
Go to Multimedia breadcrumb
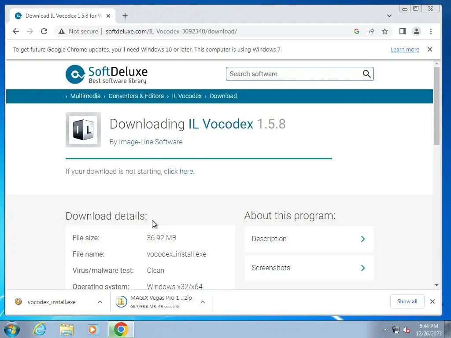(x=85, y=96)
